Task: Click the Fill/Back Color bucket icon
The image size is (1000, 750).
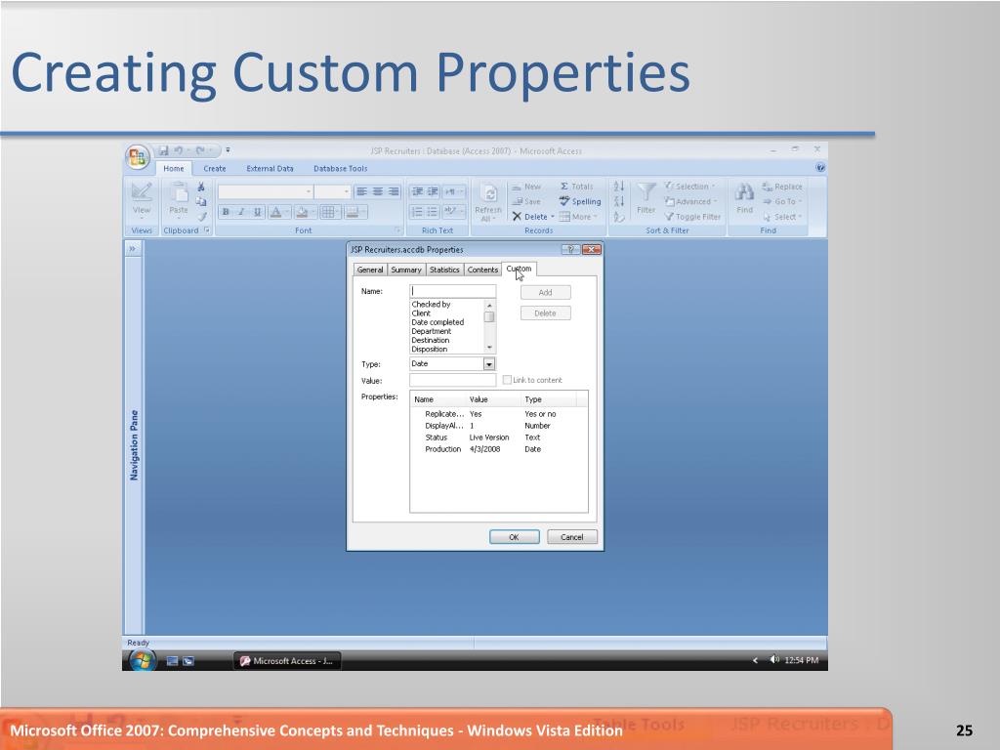Action: pos(303,212)
